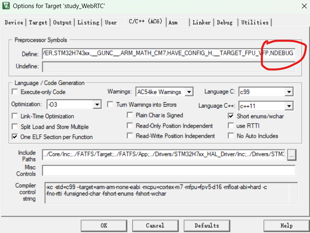The image size is (310, 233).
Task: Toggle Split Load and Store Multiple
Action: tap(15, 126)
